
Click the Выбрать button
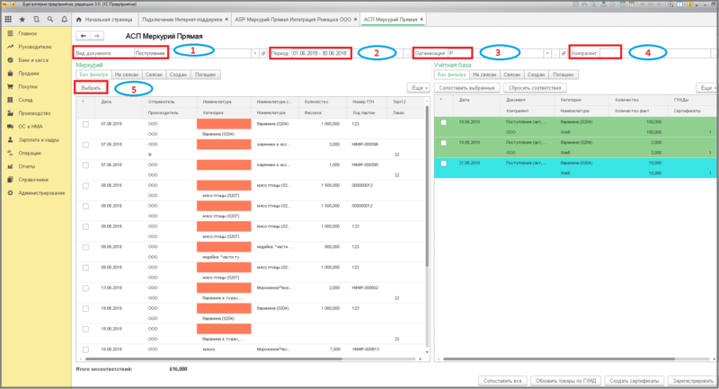pos(91,88)
